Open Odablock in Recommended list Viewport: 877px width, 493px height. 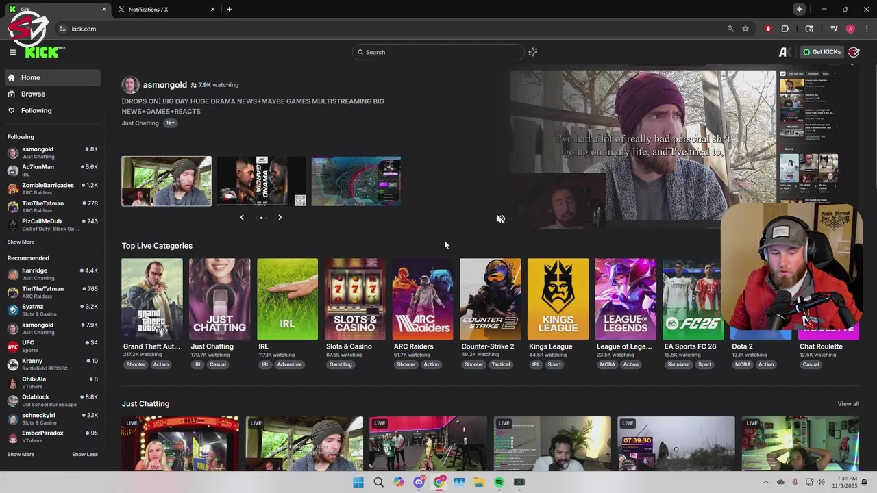tap(52, 401)
